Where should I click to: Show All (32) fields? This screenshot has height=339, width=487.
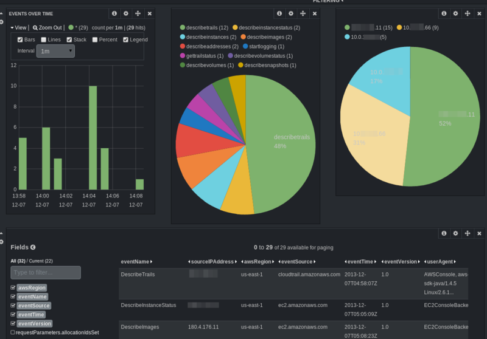click(18, 261)
